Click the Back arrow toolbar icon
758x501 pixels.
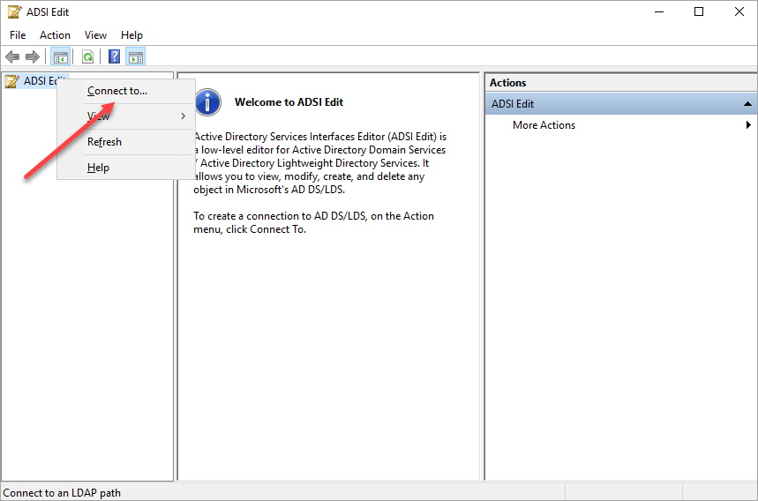(12, 57)
